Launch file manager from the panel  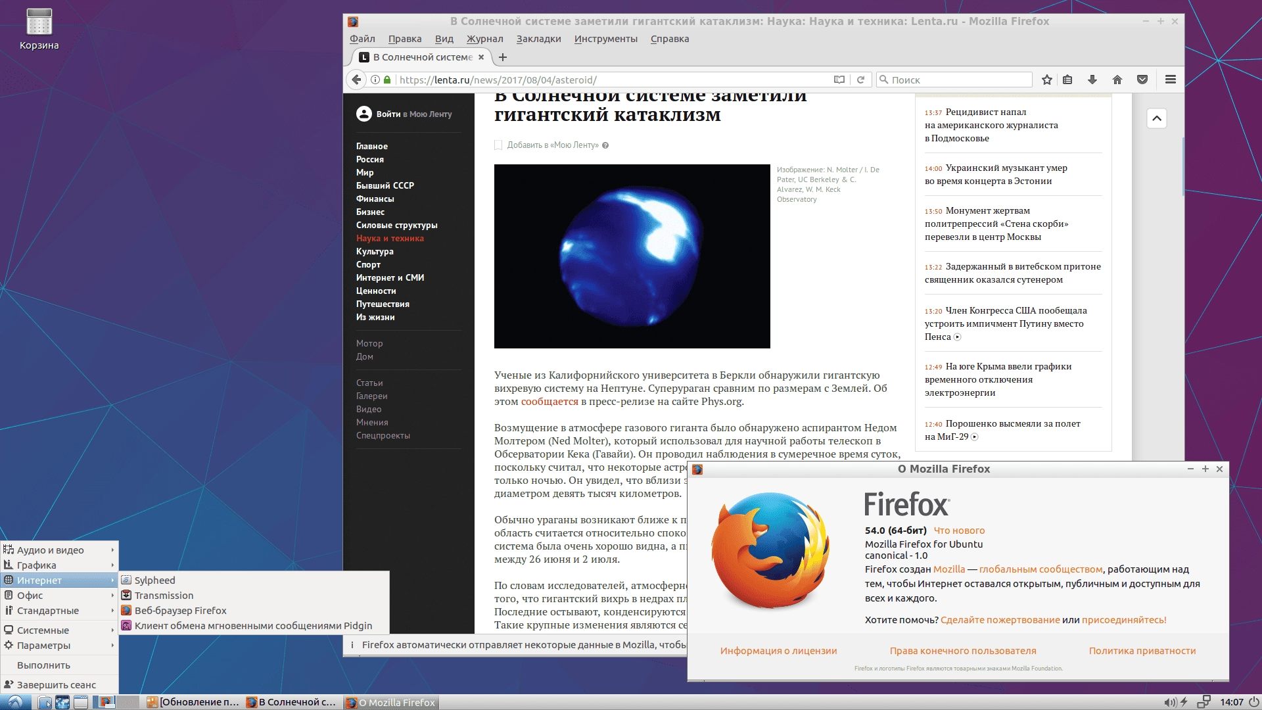pos(45,702)
